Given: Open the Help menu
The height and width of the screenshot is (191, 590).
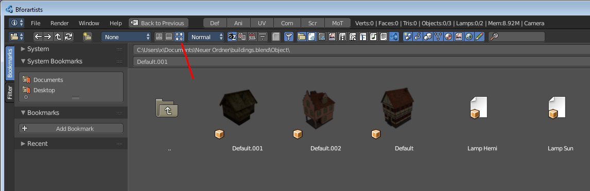Looking at the screenshot, I should pos(115,23).
